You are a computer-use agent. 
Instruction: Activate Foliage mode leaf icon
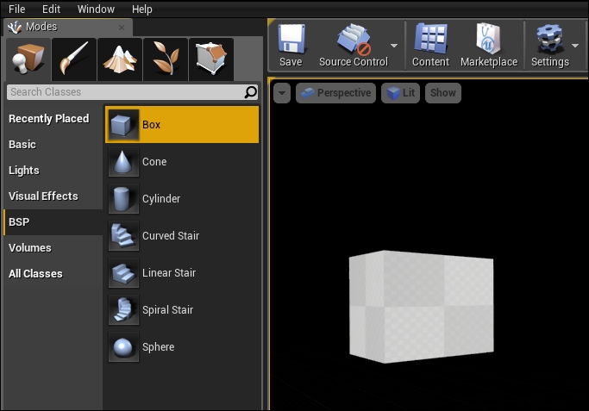click(165, 59)
